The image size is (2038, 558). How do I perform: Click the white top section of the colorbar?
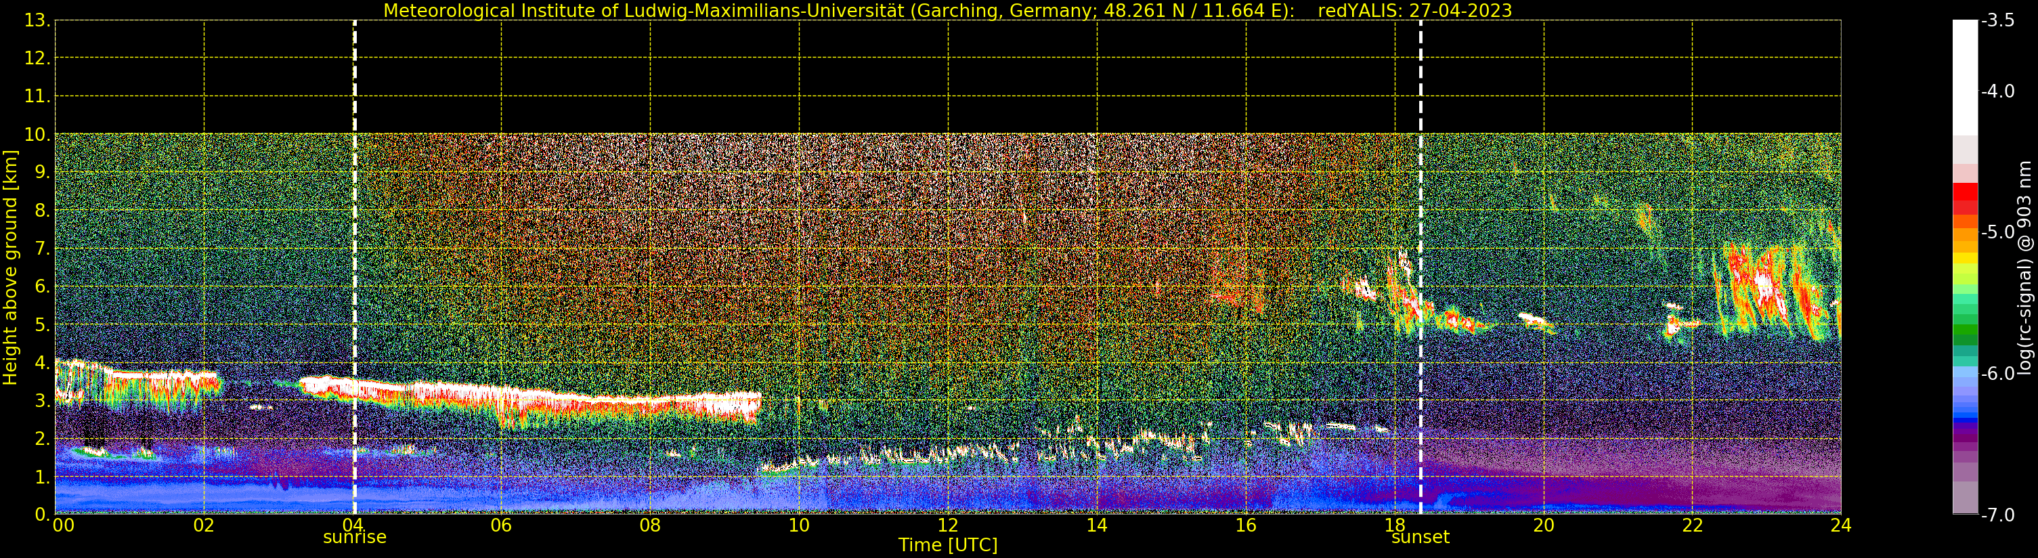[1965, 78]
